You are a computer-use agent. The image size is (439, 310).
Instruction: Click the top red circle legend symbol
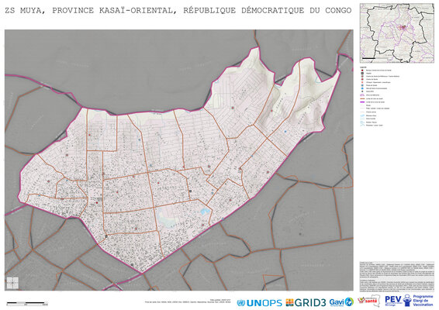click(x=362, y=71)
